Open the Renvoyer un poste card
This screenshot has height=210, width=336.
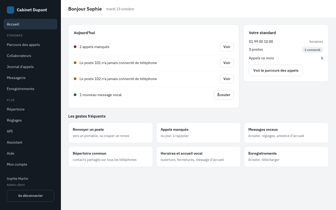pyautogui.click(x=111, y=133)
